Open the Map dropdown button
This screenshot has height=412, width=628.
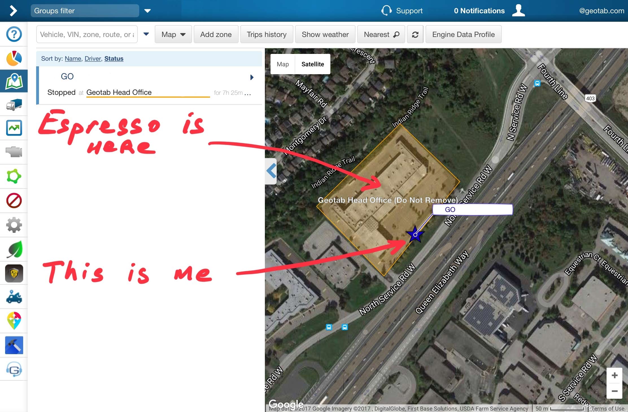tap(173, 34)
